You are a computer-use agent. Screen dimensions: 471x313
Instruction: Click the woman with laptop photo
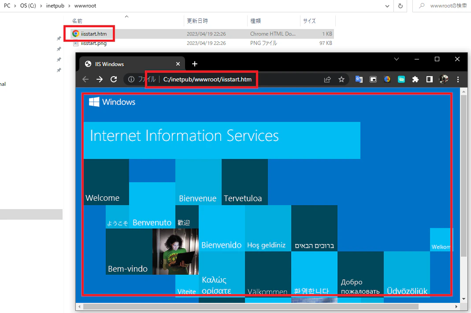coord(175,251)
